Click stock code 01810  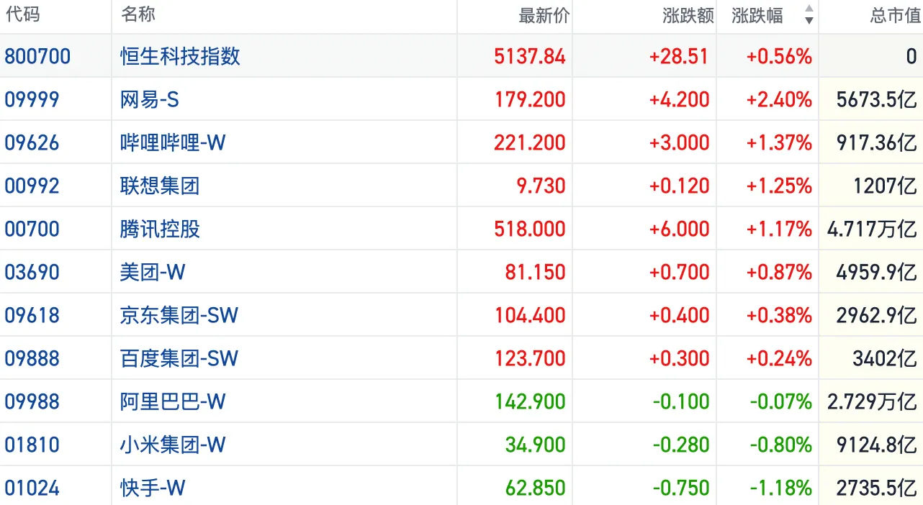click(x=32, y=445)
